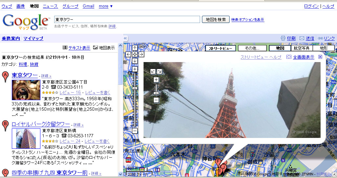The height and width of the screenshot is (178, 337).
Task: Zoom out the Street View image
Action: point(156,100)
